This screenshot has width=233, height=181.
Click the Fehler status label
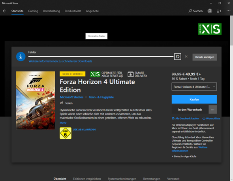[32, 52]
